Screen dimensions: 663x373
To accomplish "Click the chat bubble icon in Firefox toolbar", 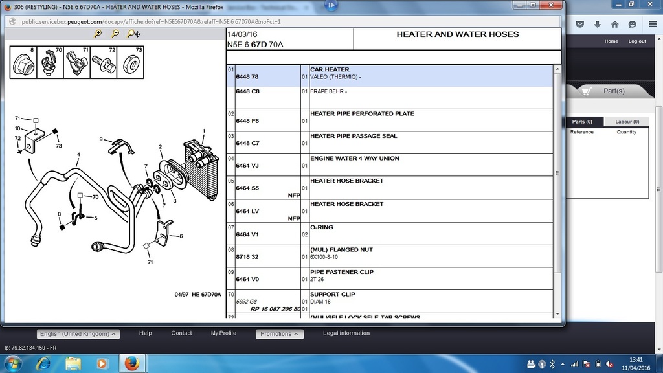I will click(x=632, y=24).
